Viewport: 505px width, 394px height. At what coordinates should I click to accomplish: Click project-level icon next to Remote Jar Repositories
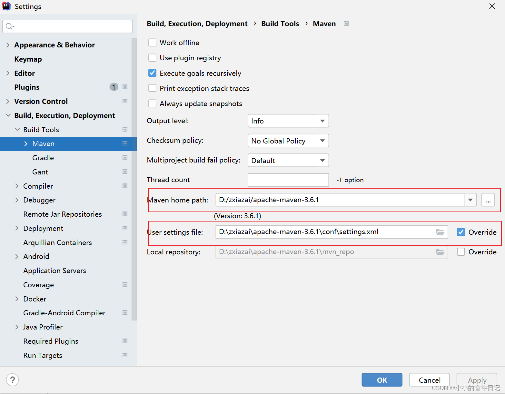point(125,214)
